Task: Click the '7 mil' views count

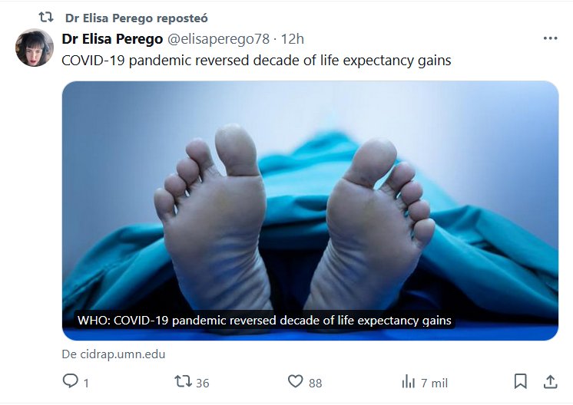Action: (434, 383)
